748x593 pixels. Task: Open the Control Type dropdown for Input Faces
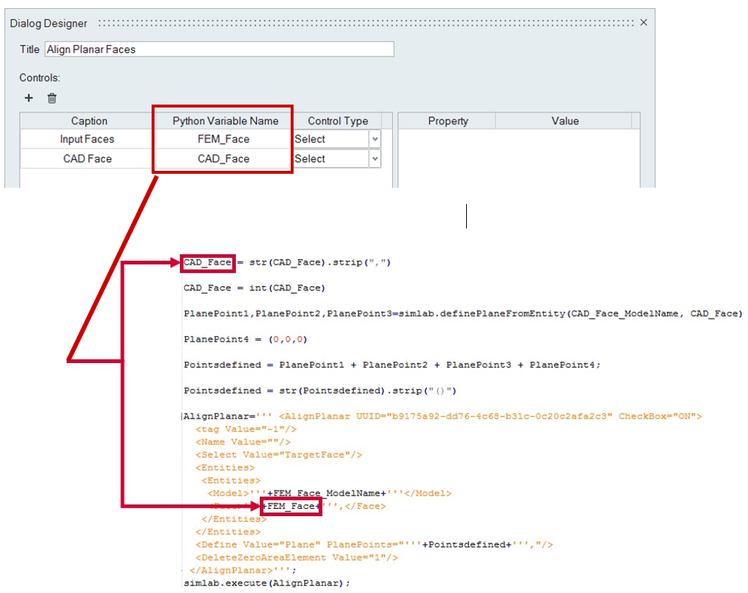pos(375,139)
